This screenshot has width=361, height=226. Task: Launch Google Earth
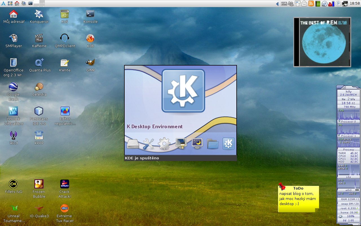point(13,92)
